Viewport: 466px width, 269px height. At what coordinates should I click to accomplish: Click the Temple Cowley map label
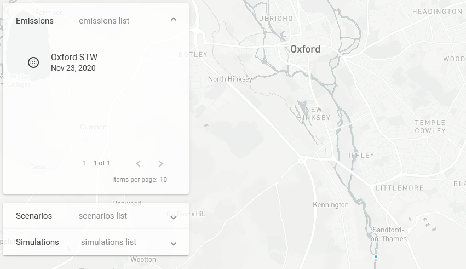pyautogui.click(x=430, y=127)
